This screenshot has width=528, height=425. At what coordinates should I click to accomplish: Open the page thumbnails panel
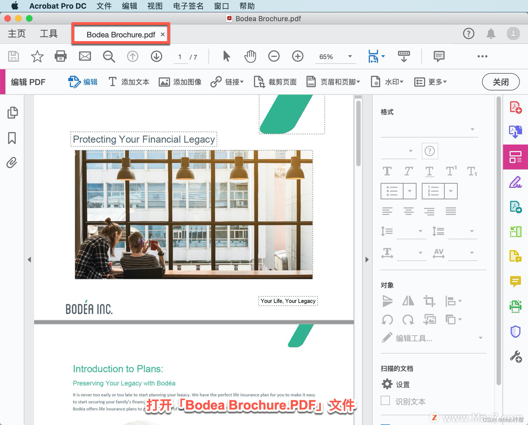click(12, 112)
